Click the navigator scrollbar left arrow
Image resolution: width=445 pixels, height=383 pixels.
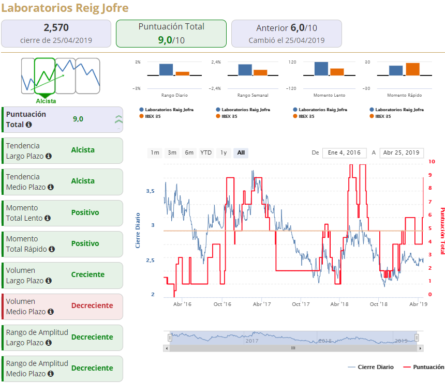click(167, 348)
